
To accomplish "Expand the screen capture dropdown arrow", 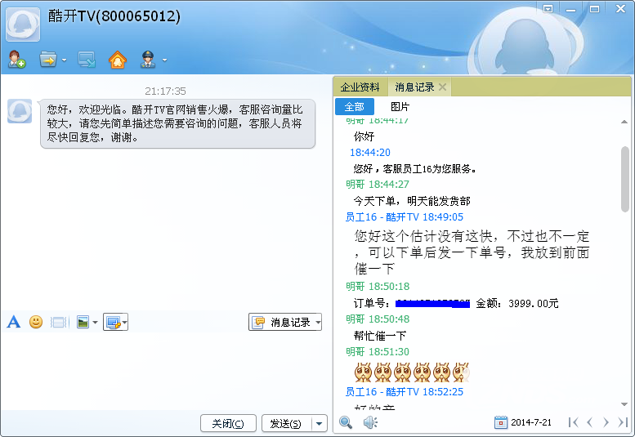I will click(125, 323).
